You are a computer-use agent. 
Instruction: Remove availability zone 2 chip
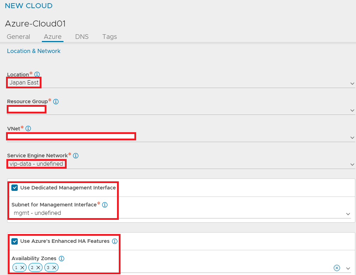coord(38,268)
